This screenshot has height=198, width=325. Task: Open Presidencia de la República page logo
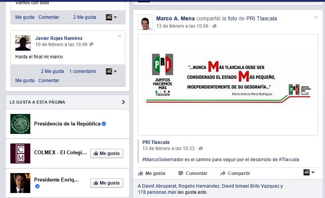[x=20, y=124]
